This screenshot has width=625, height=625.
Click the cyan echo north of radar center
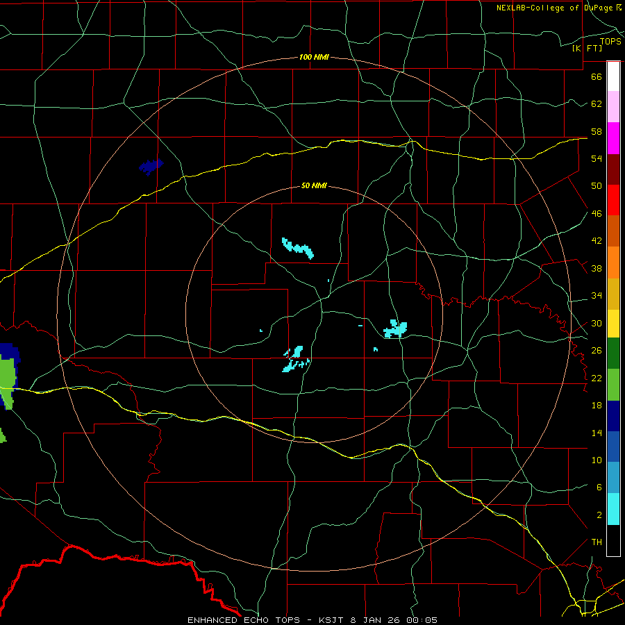298,249
